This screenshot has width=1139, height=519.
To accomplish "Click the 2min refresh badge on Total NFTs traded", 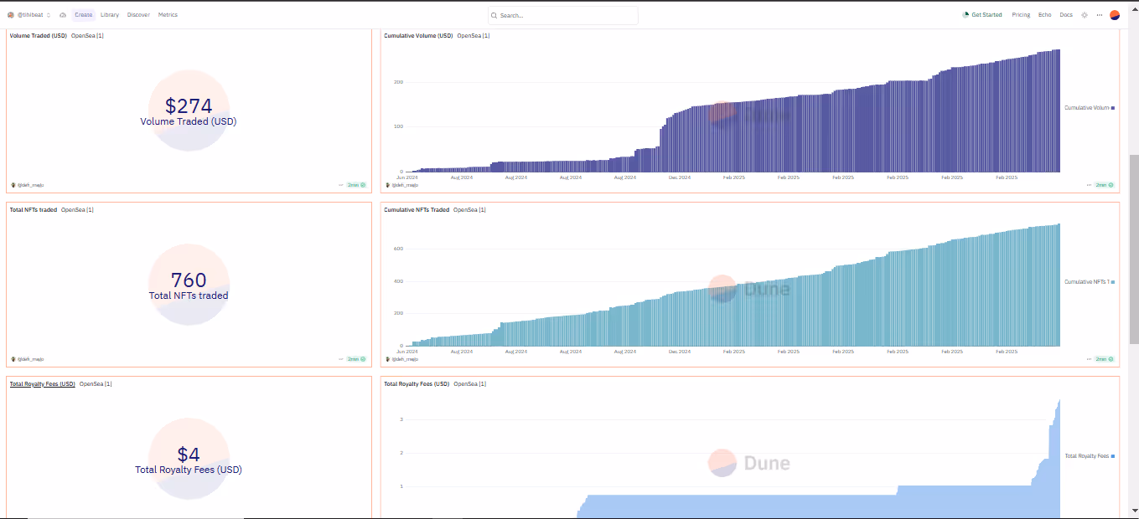I will coord(356,359).
